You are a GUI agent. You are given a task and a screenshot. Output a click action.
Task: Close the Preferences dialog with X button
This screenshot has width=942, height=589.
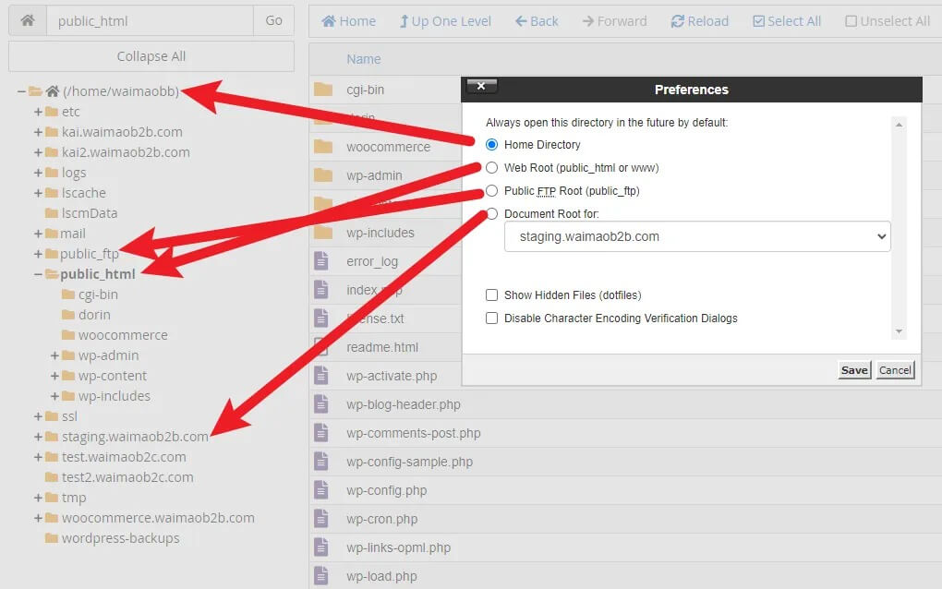[x=481, y=86]
